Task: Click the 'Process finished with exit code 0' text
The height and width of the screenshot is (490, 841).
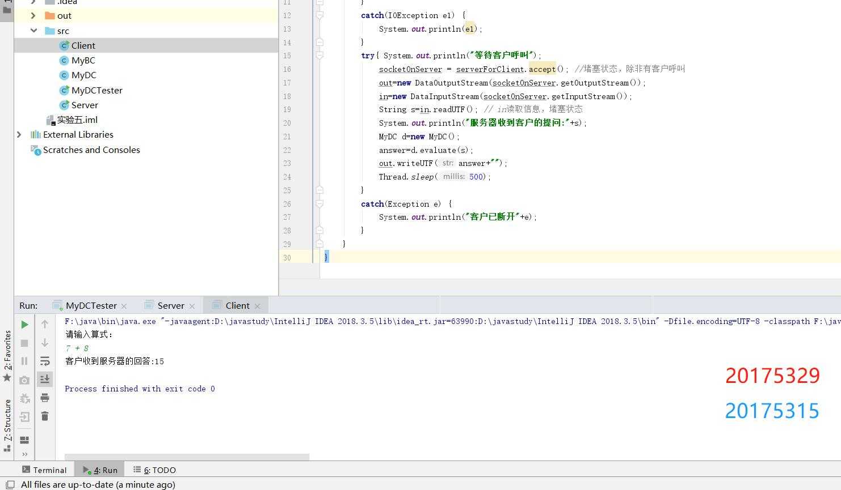Action: pyautogui.click(x=140, y=389)
